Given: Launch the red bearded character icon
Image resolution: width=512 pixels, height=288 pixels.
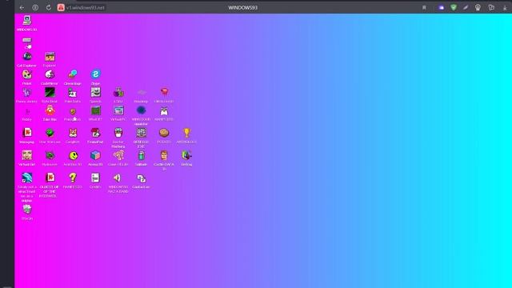Looking at the screenshot, I should coord(50,110).
